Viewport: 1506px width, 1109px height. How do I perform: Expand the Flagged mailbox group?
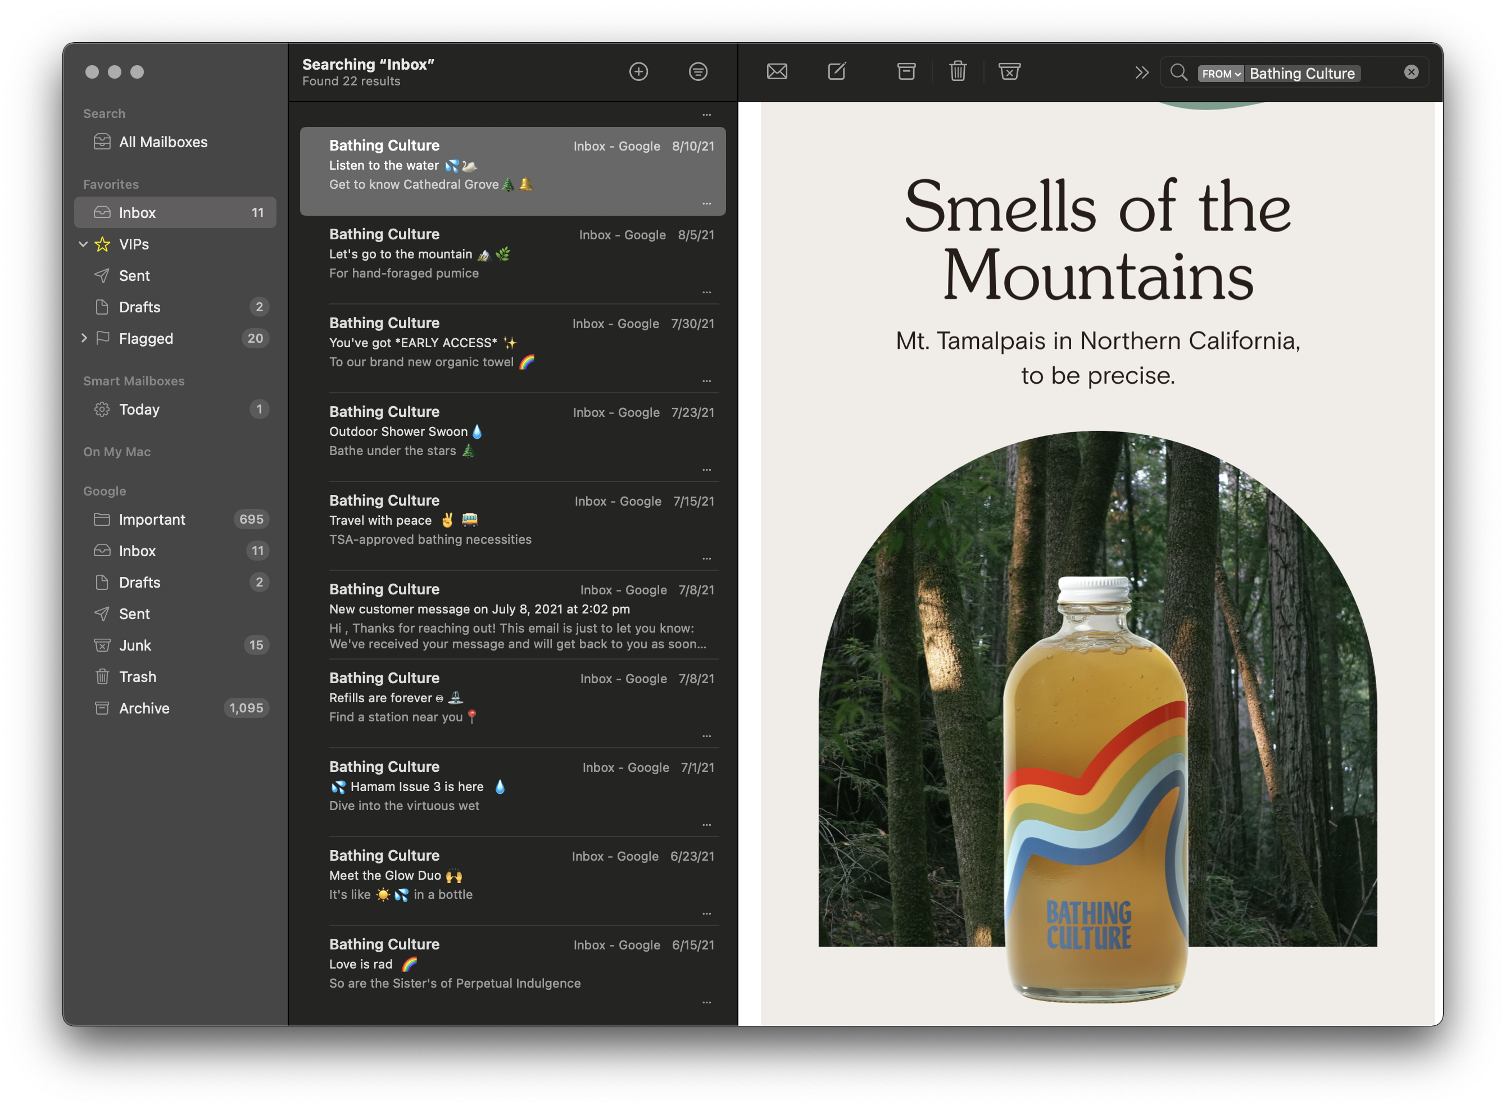pyautogui.click(x=83, y=338)
